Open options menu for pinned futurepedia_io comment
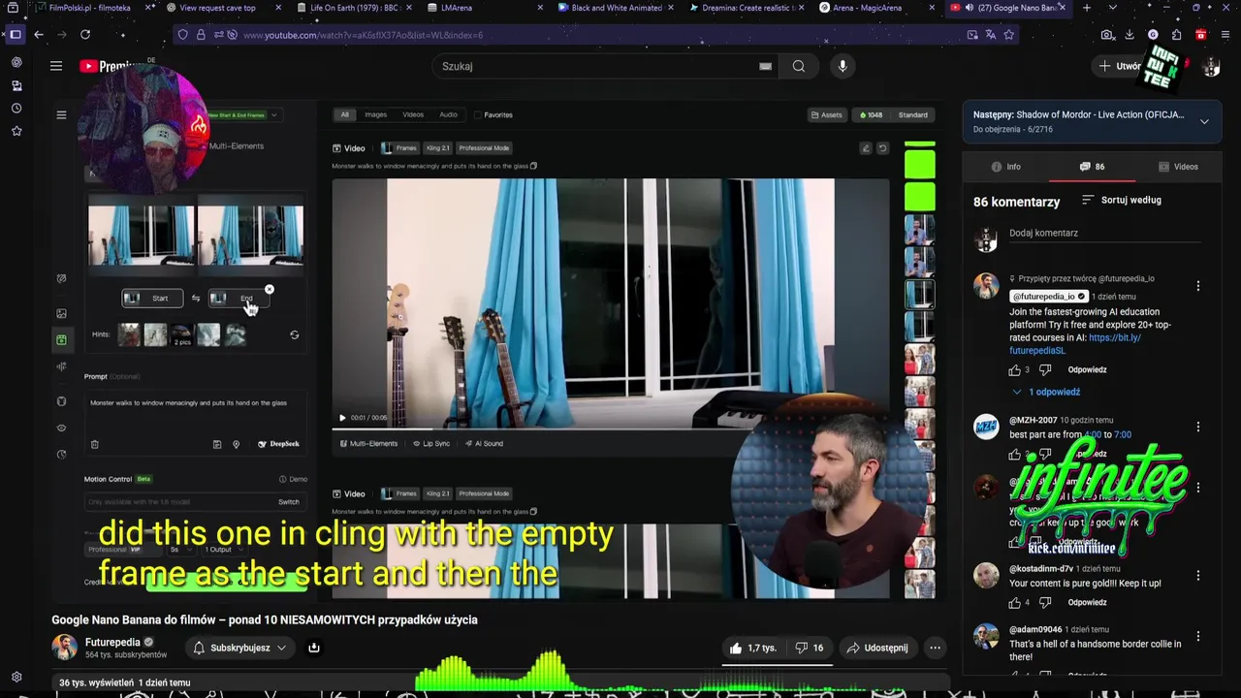The width and height of the screenshot is (1241, 698). pos(1198,286)
